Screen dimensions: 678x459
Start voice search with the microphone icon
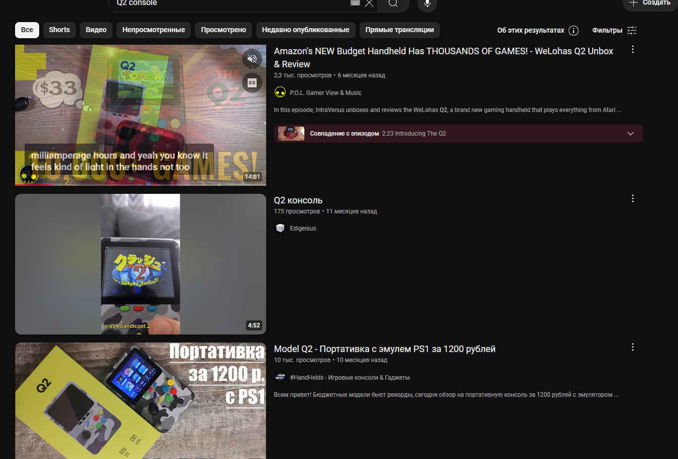coord(427,3)
